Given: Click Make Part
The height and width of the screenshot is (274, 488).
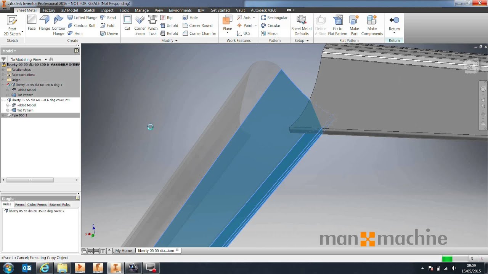Looking at the screenshot, I should coord(354,25).
